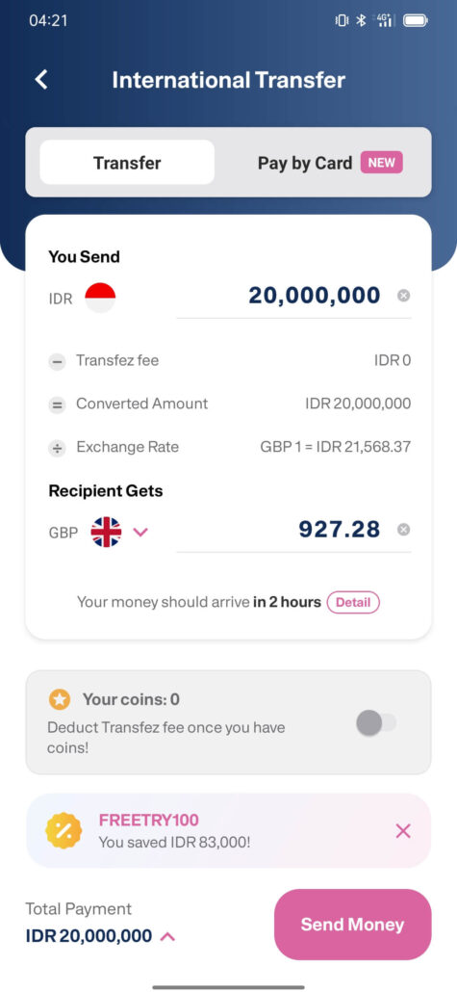
Task: Open the GBP currency dropdown chevron
Action: [x=140, y=533]
